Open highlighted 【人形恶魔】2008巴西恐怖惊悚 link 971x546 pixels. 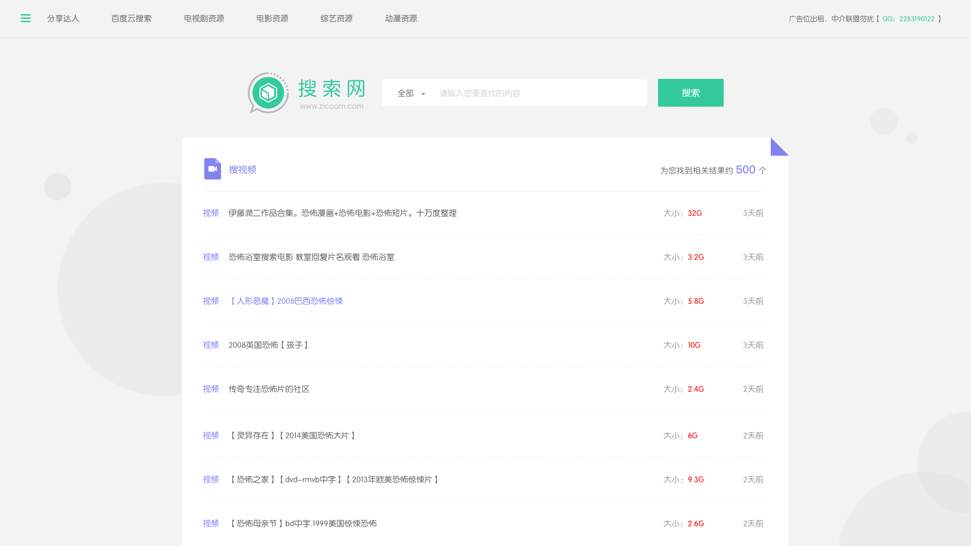[x=286, y=301]
